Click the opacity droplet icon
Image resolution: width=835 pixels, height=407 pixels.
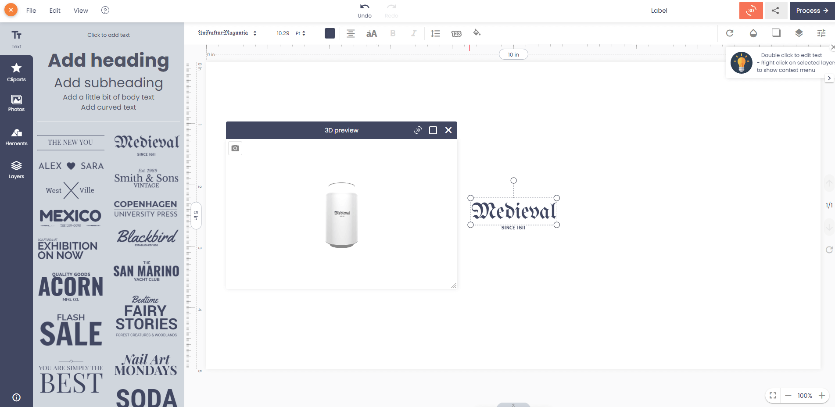click(x=753, y=33)
